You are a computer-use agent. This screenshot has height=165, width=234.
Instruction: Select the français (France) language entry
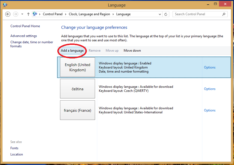point(77,110)
